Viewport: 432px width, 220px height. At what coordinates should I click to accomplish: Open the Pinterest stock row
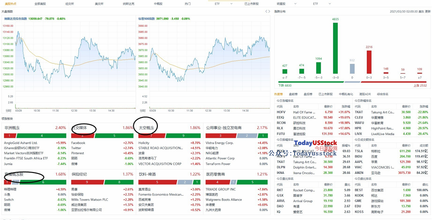tap(102, 153)
